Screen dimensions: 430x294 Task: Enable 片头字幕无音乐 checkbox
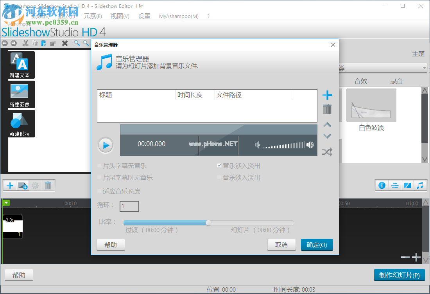click(100, 166)
